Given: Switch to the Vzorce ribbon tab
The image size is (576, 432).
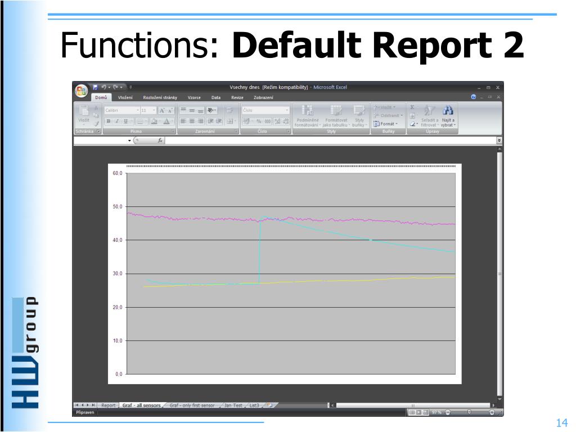Looking at the screenshot, I should pyautogui.click(x=194, y=97).
